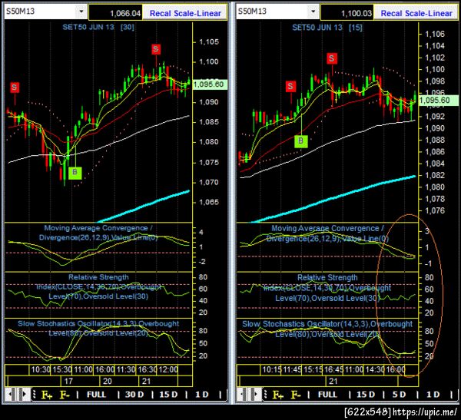The width and height of the screenshot is (461, 420).
Task: Click the dotted grip handle on the left toolbar
Action: coord(34,394)
